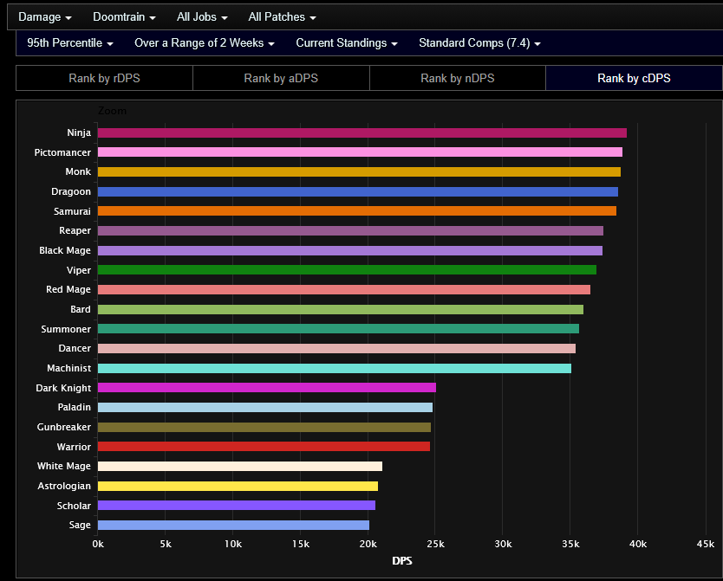Click the yellow Astrologian bar
This screenshot has width=723, height=581.
pos(238,486)
